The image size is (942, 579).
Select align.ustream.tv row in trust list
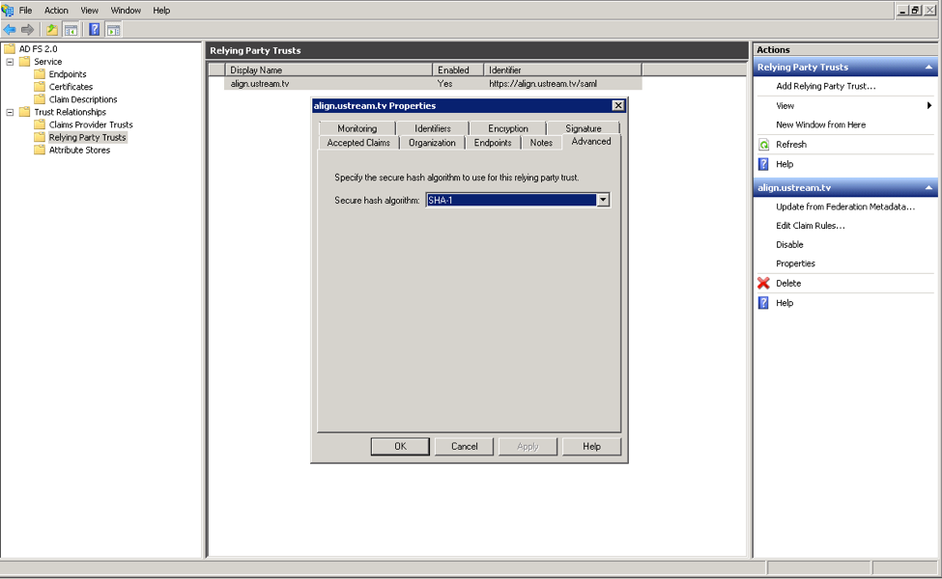pyautogui.click(x=433, y=84)
